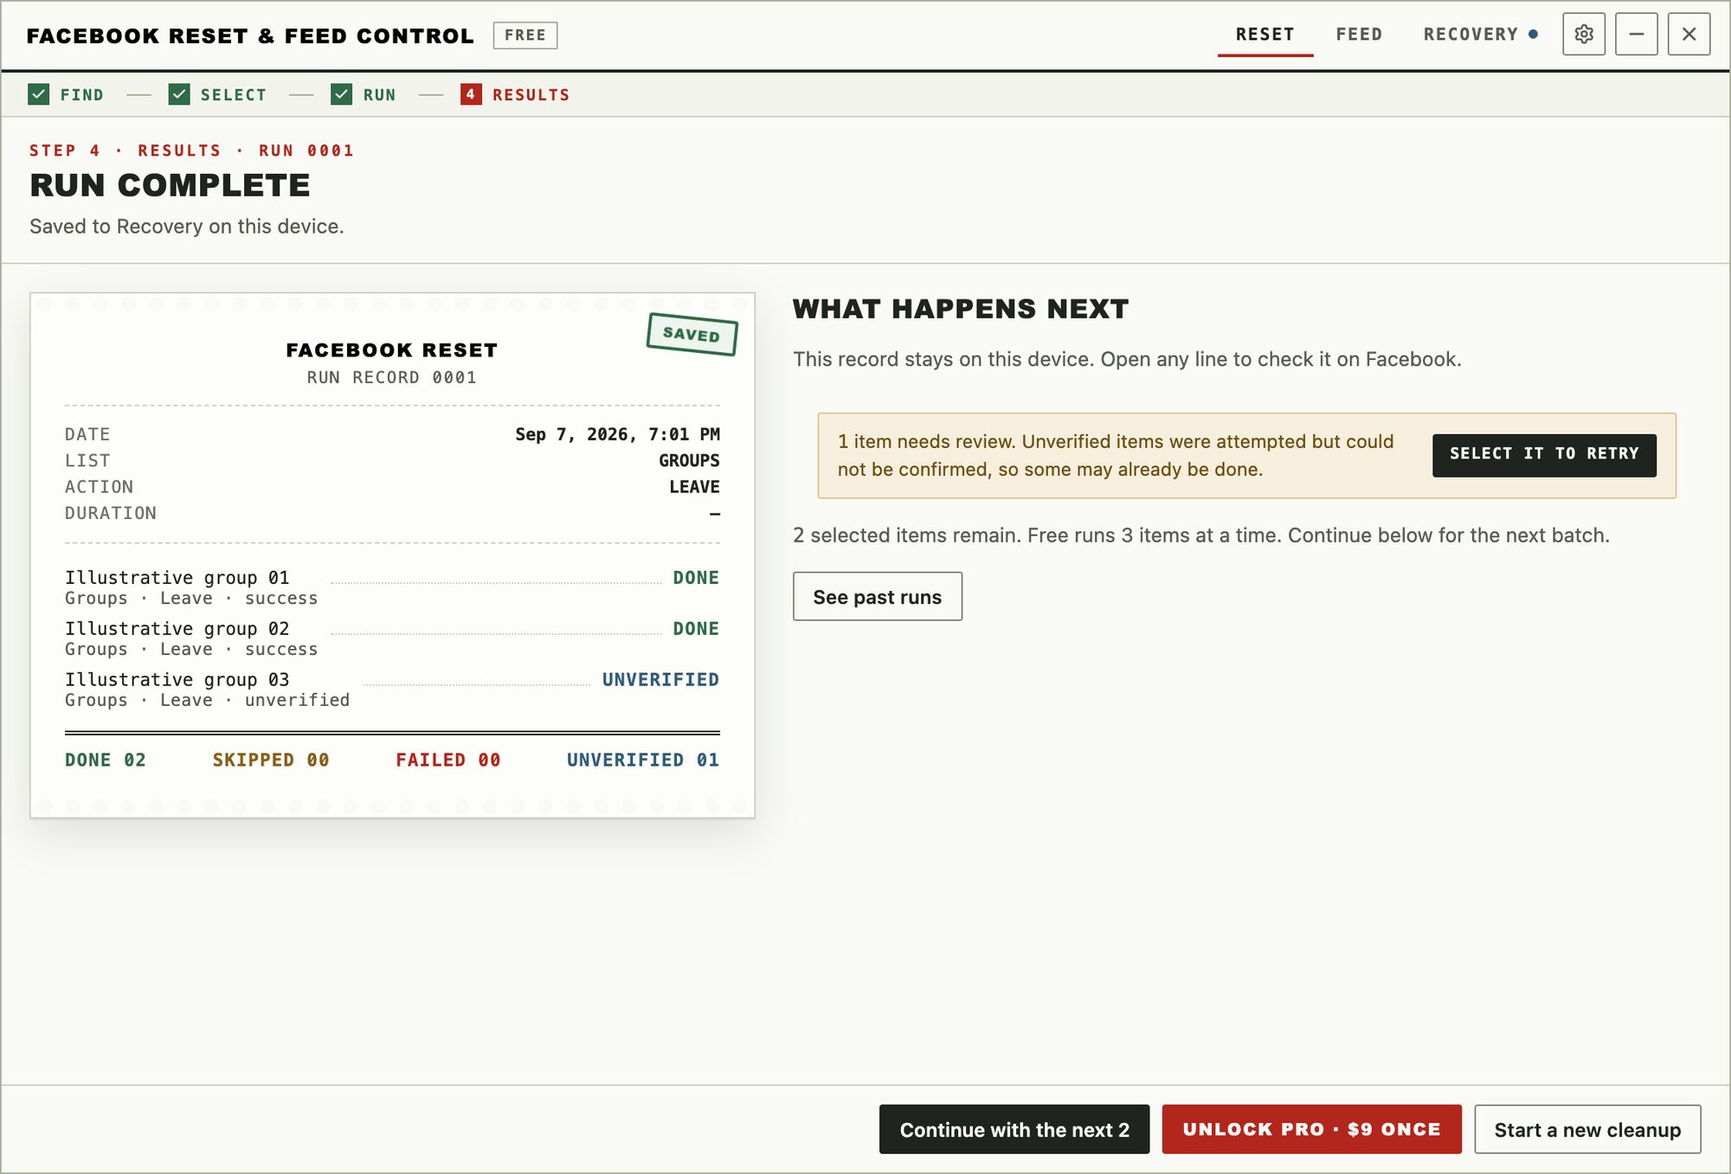This screenshot has width=1731, height=1174.
Task: Open the settings gear icon
Action: point(1584,35)
